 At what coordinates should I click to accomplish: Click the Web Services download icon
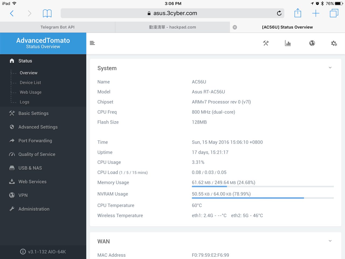(12, 182)
